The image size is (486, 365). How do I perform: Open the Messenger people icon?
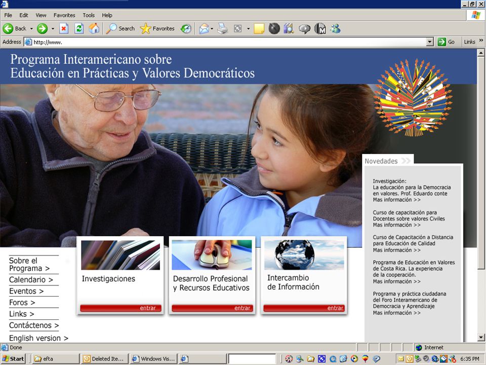tap(335, 28)
